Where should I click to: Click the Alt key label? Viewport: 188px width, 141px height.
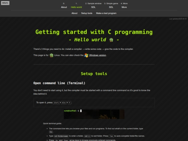click(x=64, y=103)
